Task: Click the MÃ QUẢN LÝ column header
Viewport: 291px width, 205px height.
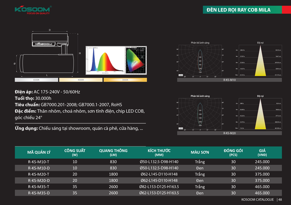Action: (39, 152)
